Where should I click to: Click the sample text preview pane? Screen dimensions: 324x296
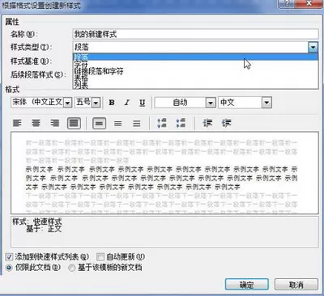[164, 173]
